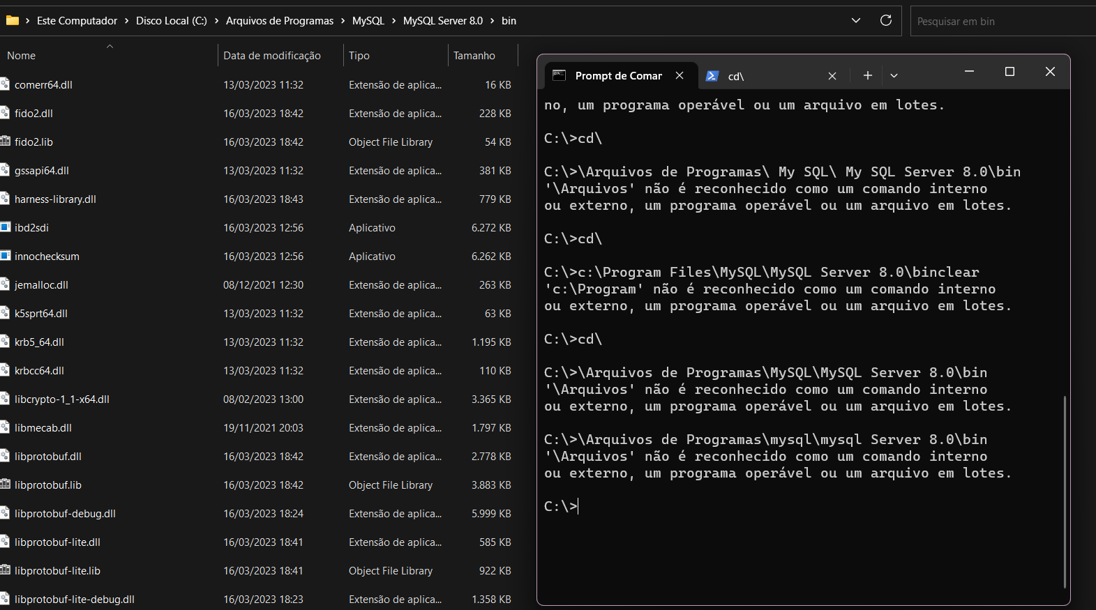Expand the chevron after 'Arquivos de Programas'
Screen dimensions: 1096x610
pos(343,21)
